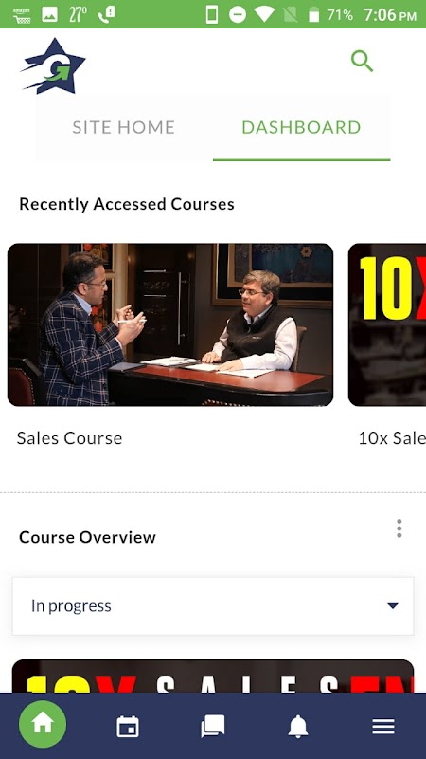
Task: Switch to the Site Home tab
Action: point(124,127)
